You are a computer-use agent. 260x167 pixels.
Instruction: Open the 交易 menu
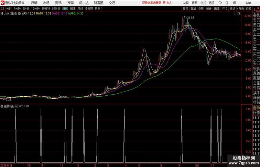pyautogui.click(x=112, y=3)
